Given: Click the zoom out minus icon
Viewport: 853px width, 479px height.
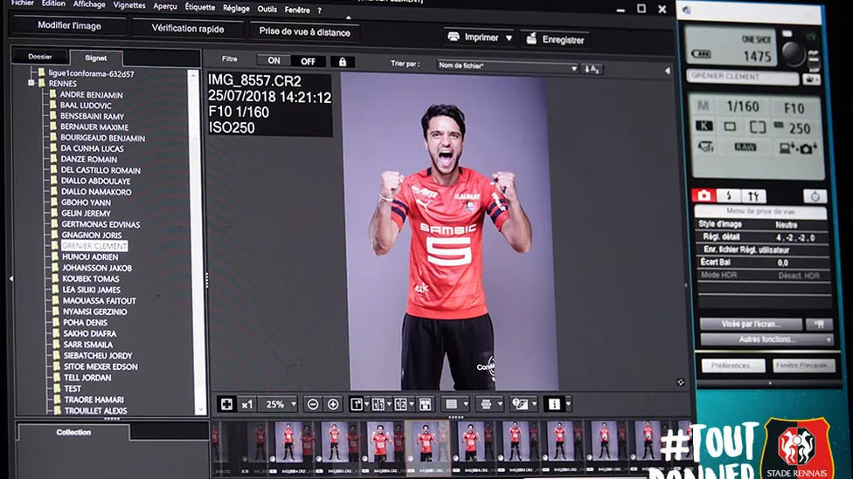Looking at the screenshot, I should coord(313,404).
